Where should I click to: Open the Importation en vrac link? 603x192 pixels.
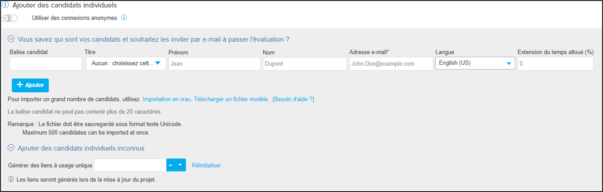tap(167, 99)
